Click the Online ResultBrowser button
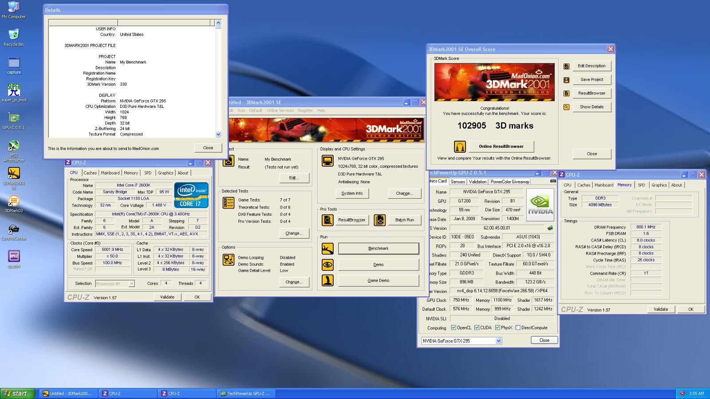 [501, 146]
